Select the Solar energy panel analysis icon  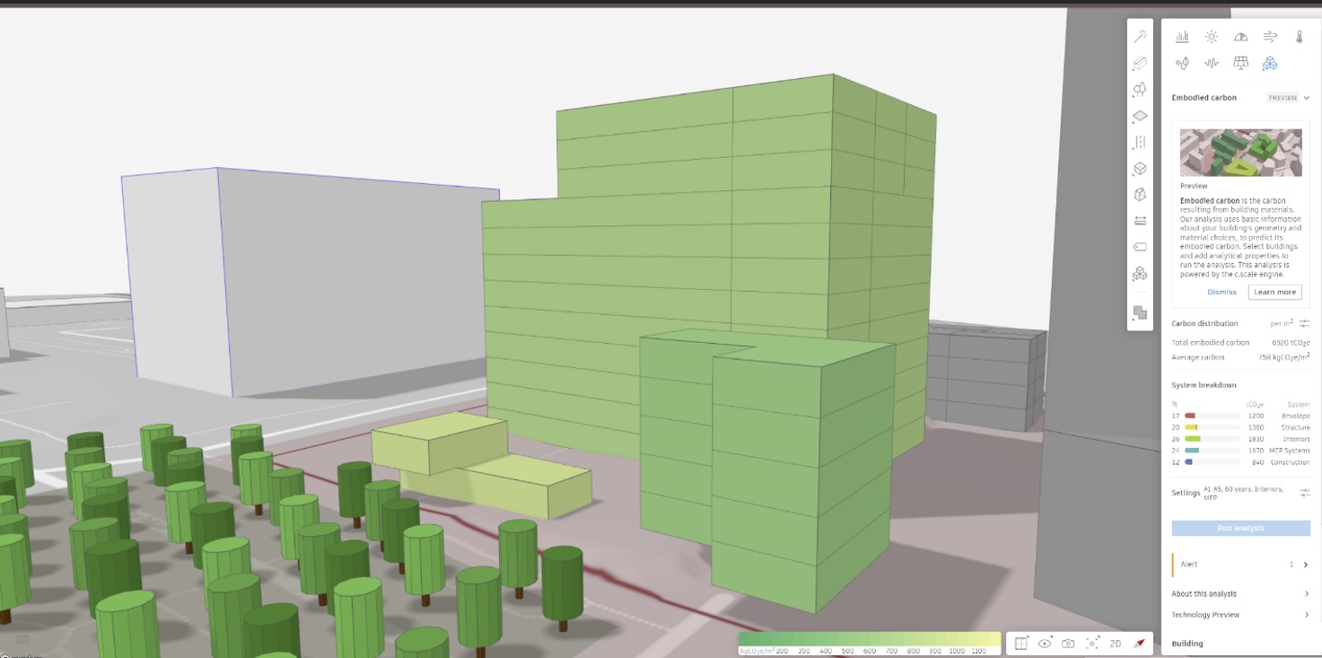[x=1240, y=63]
